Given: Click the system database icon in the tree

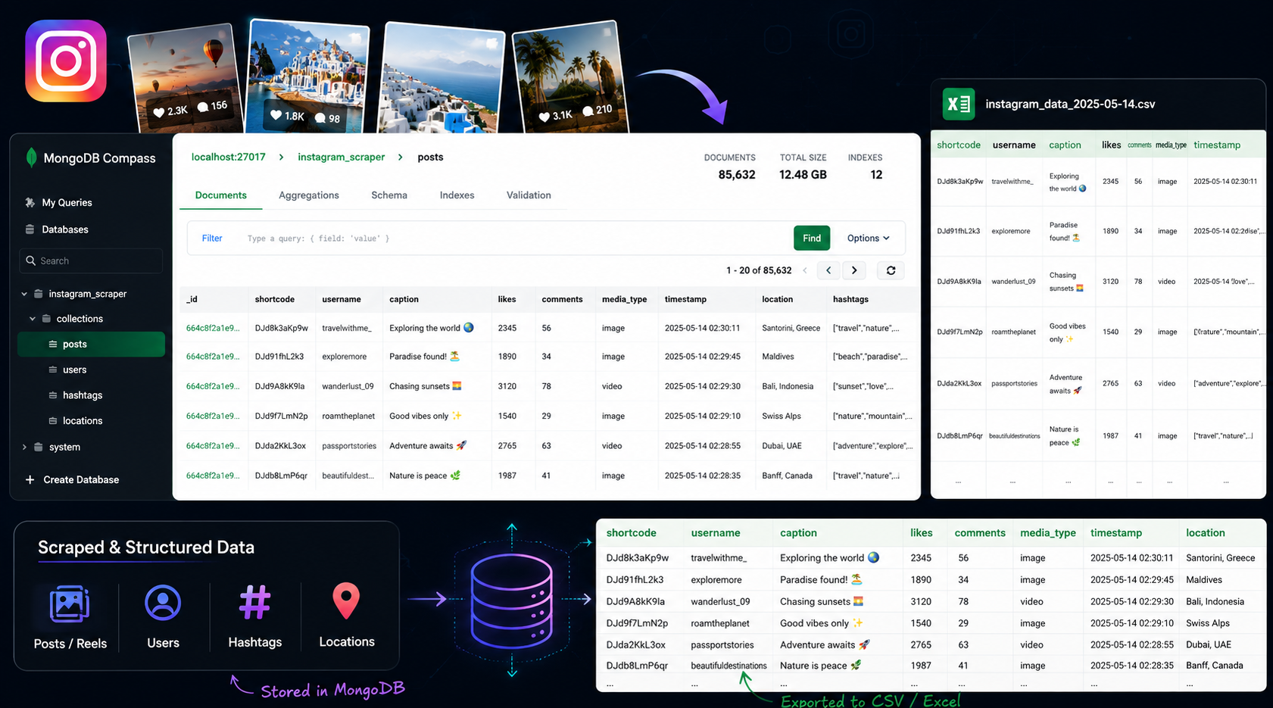Looking at the screenshot, I should click(x=39, y=447).
